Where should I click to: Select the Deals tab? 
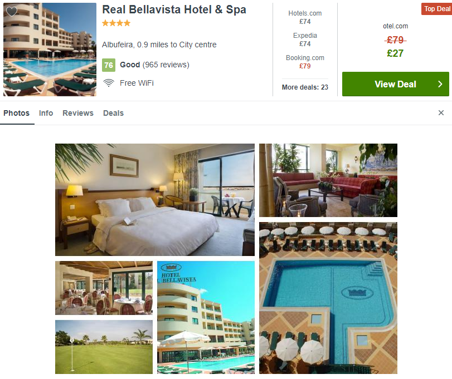[113, 113]
